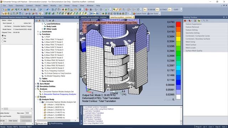Open the File menu

tap(4, 6)
